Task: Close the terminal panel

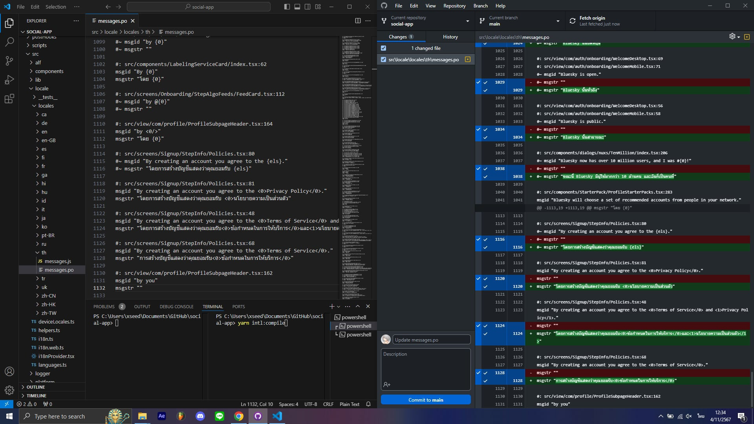Action: (368, 306)
